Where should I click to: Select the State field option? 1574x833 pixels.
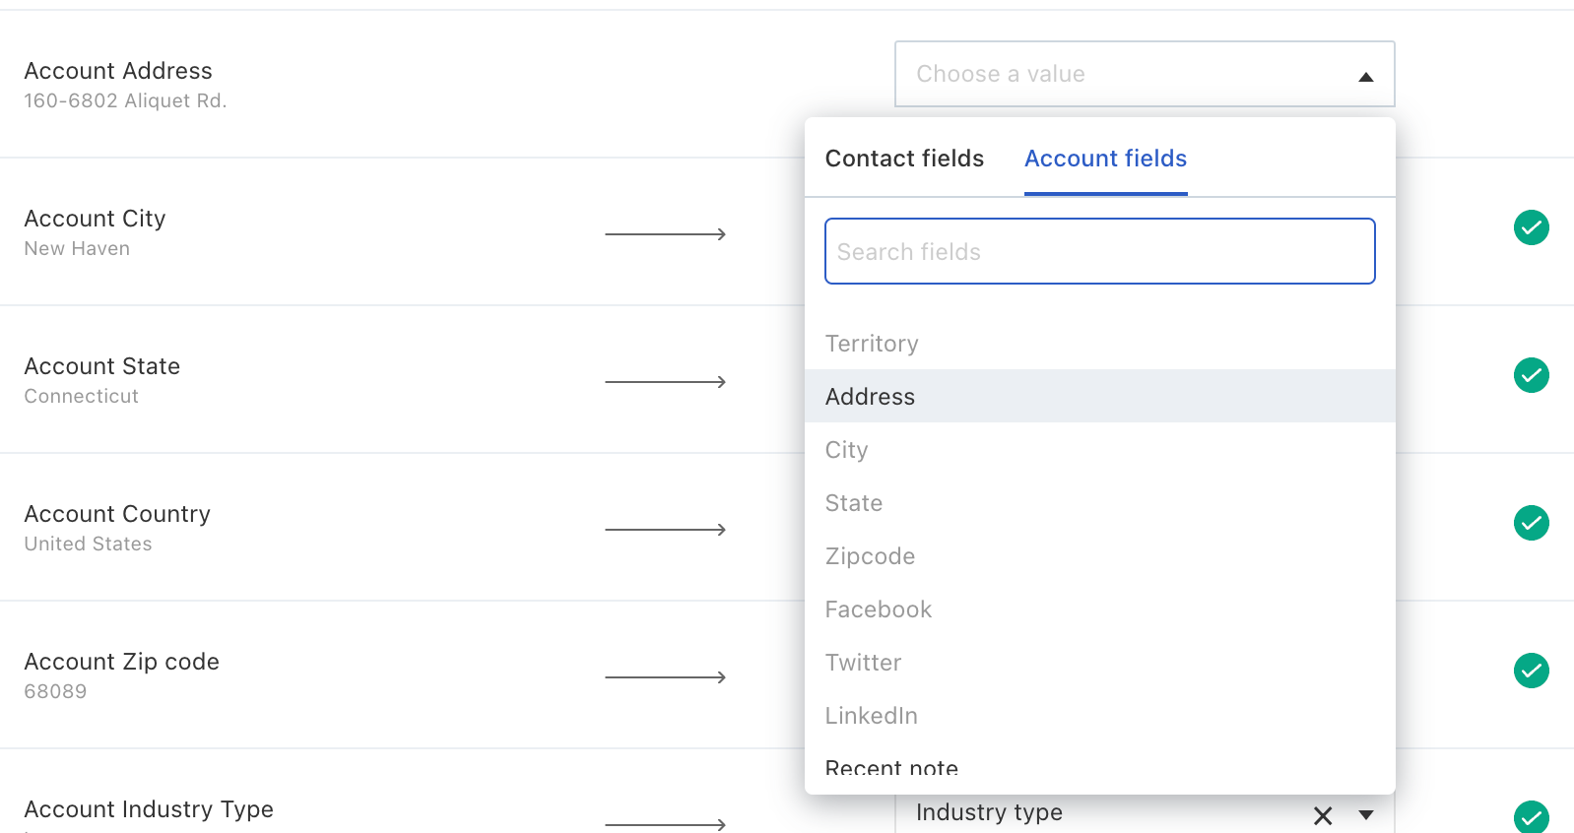tap(854, 503)
